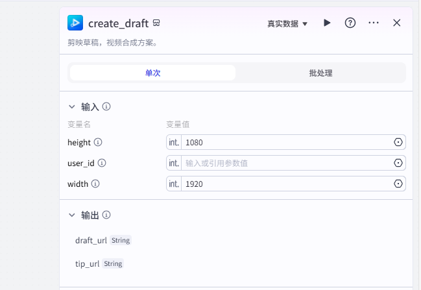Click the create_draft plugin logo icon
The width and height of the screenshot is (421, 290).
[75, 23]
